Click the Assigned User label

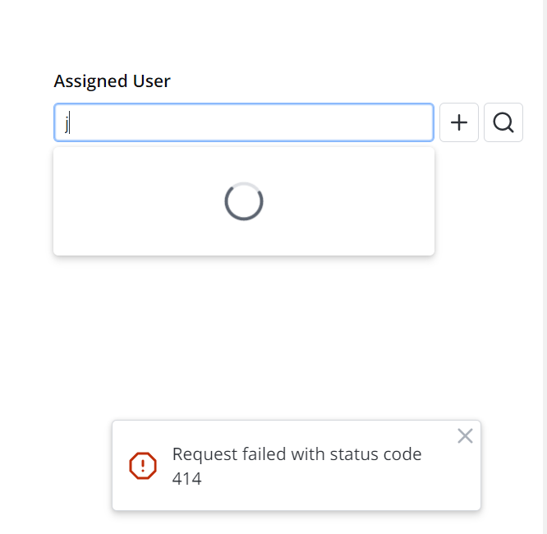click(112, 81)
